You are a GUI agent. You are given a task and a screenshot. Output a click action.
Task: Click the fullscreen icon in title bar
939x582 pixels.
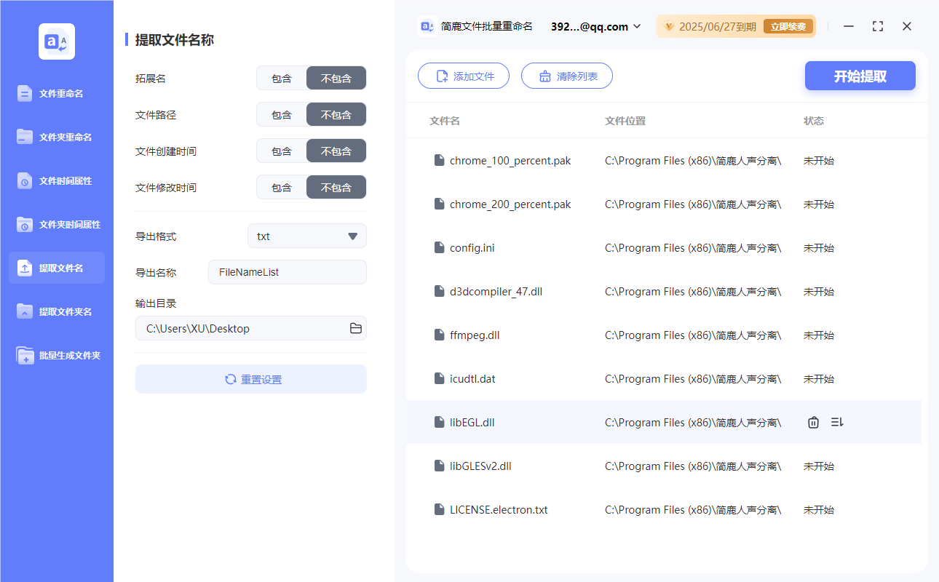coord(877,25)
